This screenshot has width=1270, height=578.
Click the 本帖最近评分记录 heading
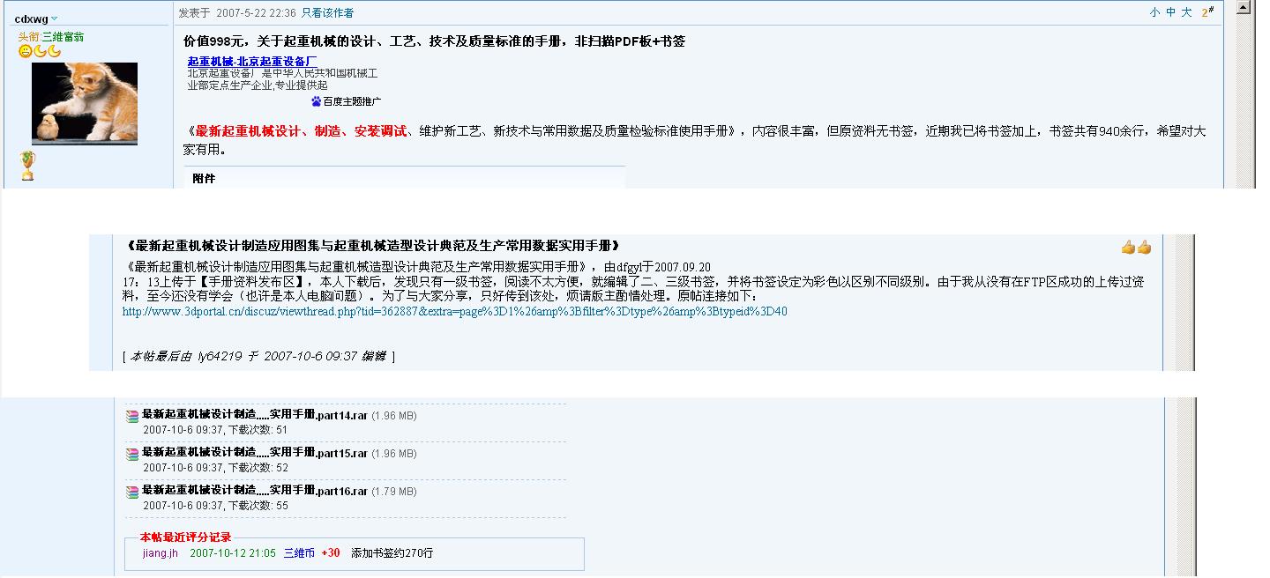click(185, 537)
